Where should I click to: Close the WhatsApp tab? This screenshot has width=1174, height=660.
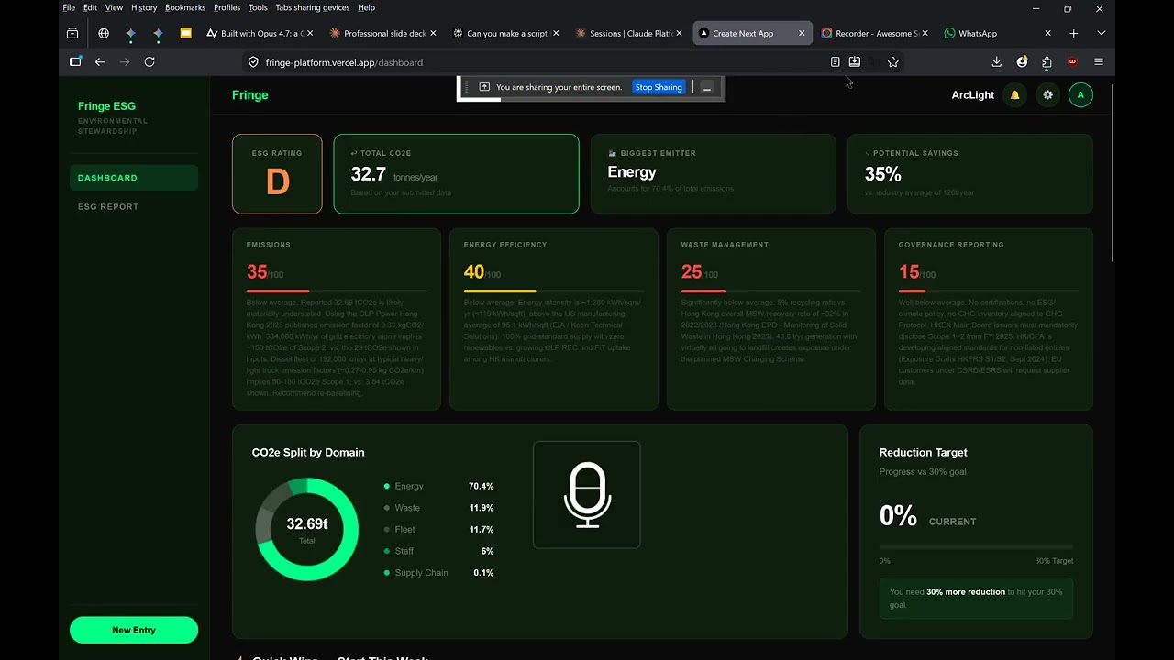1047,33
